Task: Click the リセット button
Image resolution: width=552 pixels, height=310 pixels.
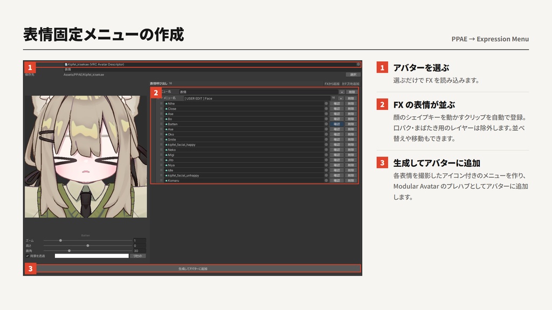Action: 138,256
